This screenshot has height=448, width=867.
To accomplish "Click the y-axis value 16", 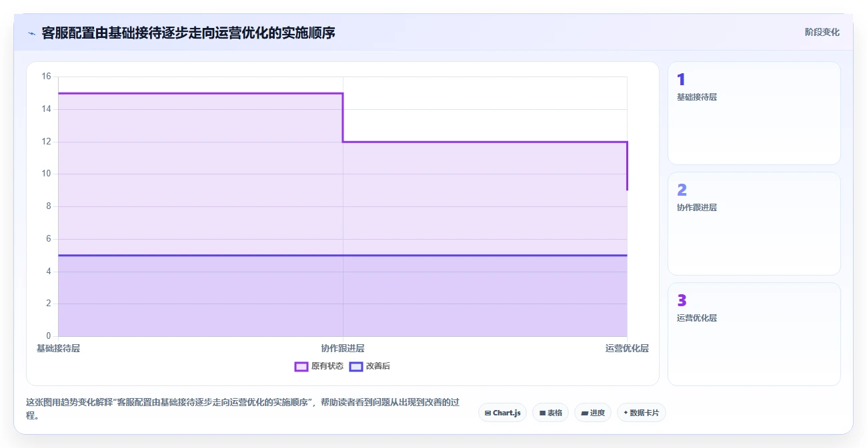I will 46,77.
